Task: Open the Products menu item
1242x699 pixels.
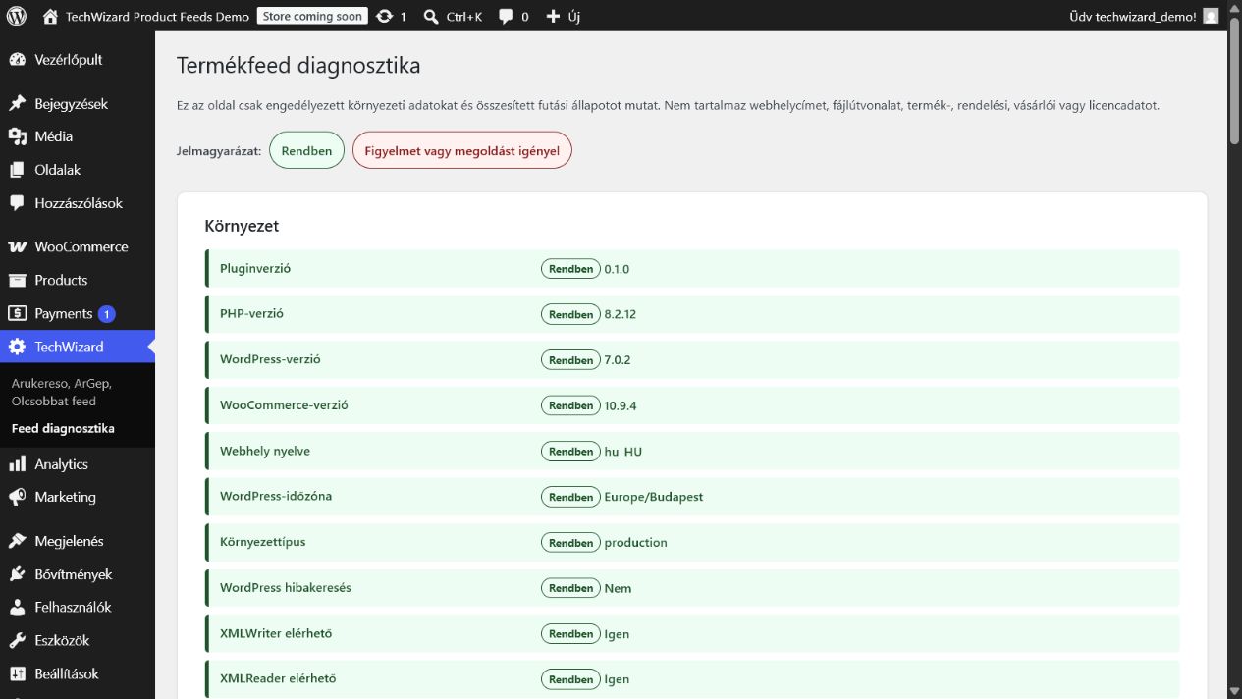Action: 78,281
